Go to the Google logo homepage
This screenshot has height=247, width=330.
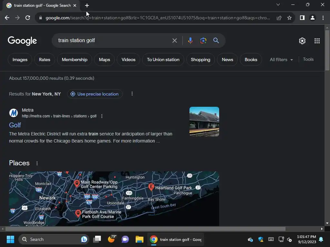tap(22, 41)
